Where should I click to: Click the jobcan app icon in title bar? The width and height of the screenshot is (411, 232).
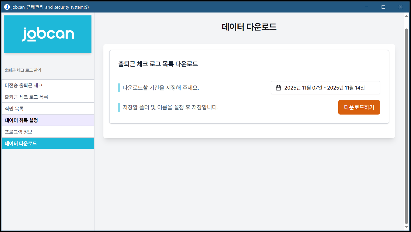point(7,7)
